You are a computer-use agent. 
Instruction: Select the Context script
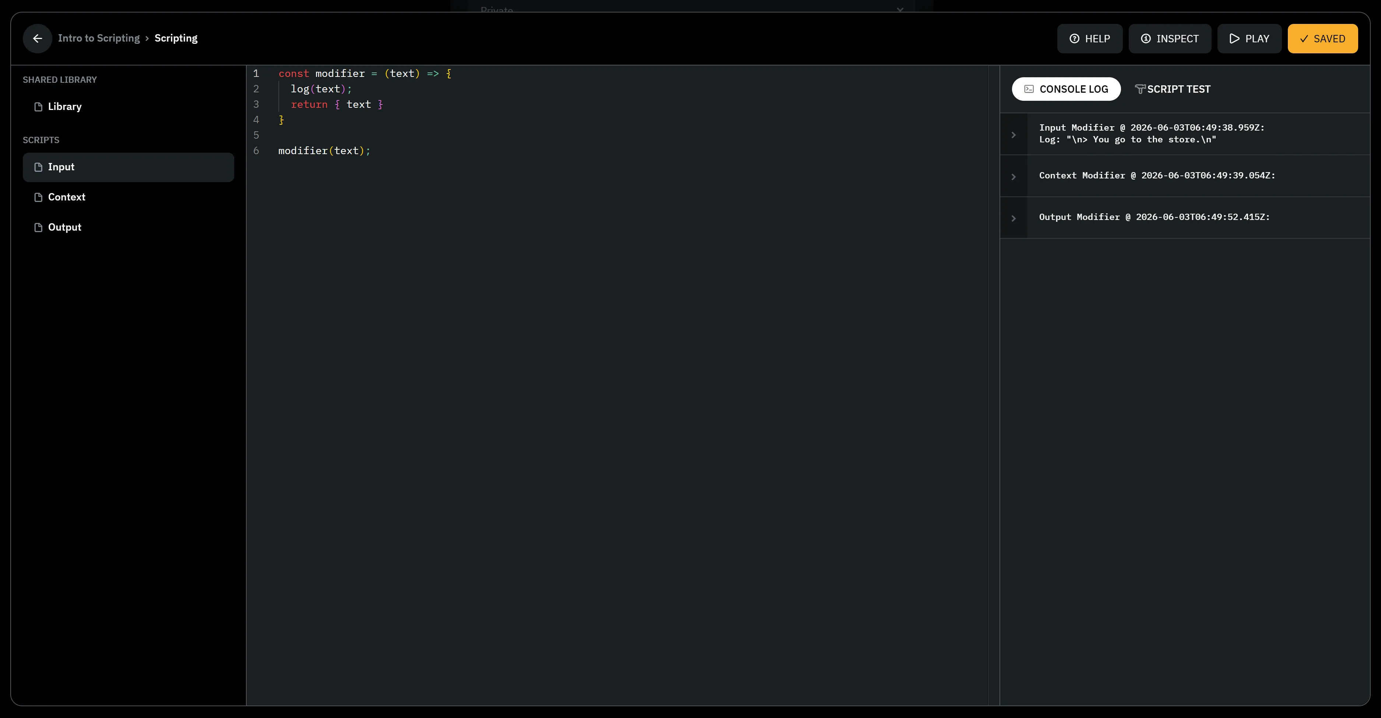pos(128,197)
